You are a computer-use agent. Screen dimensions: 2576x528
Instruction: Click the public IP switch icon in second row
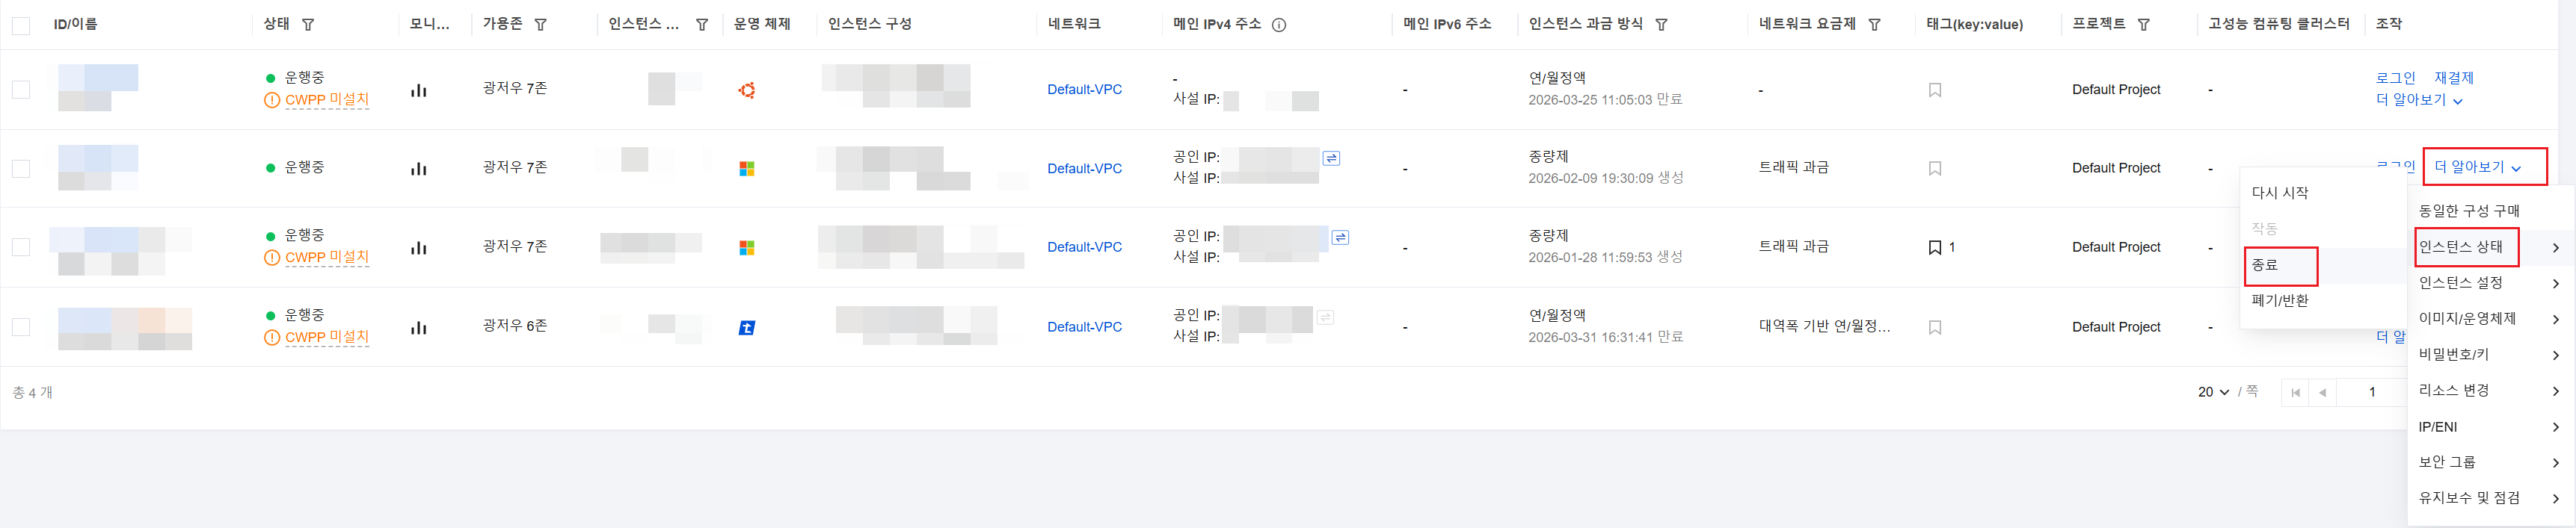point(1331,159)
